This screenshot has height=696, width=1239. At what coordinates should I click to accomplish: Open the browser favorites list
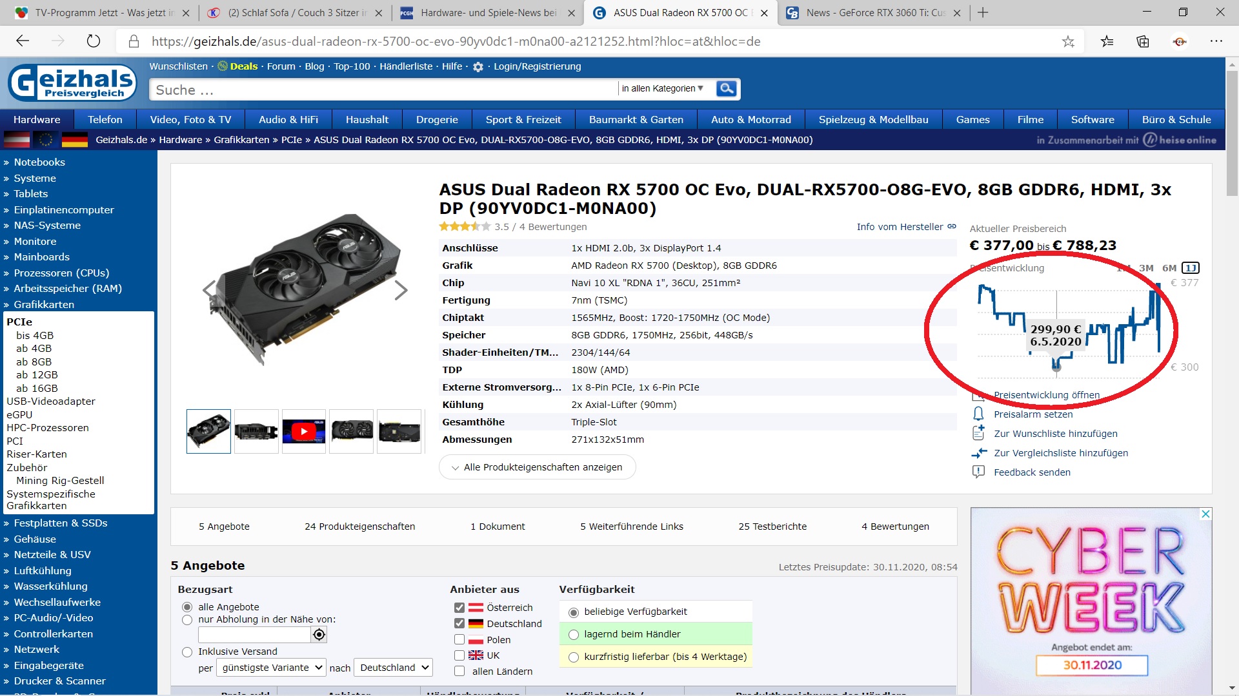(x=1107, y=42)
